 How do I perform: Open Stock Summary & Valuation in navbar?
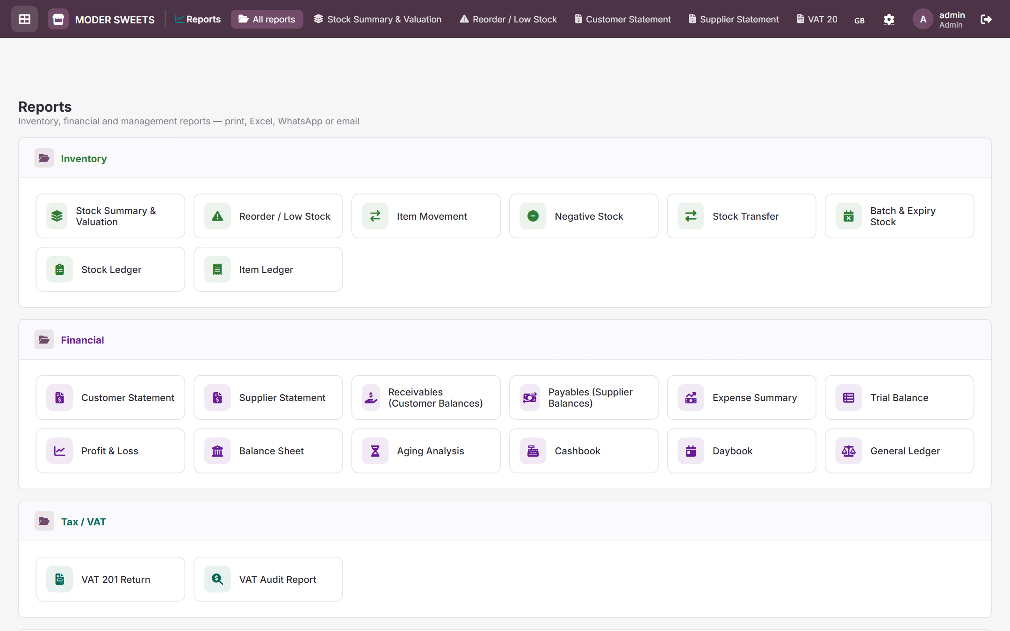pyautogui.click(x=377, y=19)
